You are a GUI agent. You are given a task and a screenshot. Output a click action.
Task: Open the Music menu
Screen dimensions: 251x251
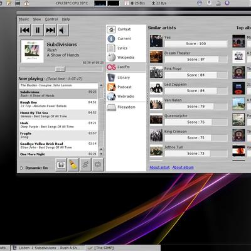pos(24,19)
